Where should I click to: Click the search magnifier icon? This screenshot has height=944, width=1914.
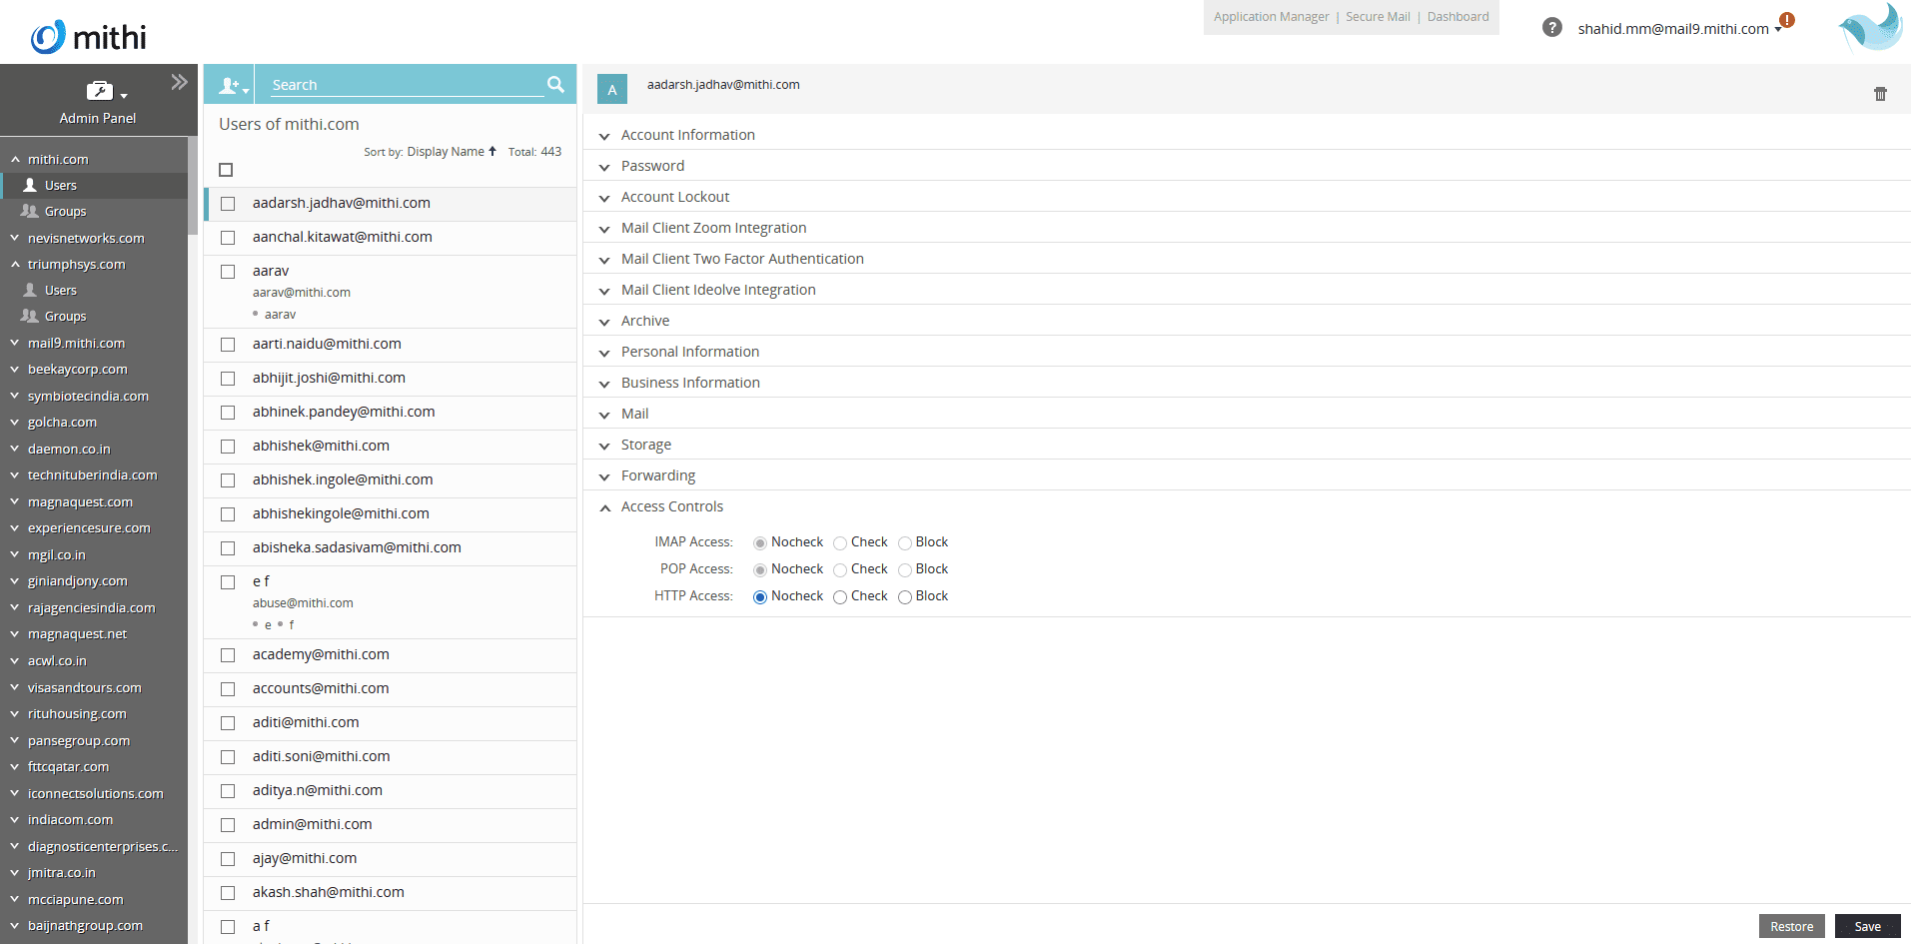(x=555, y=85)
